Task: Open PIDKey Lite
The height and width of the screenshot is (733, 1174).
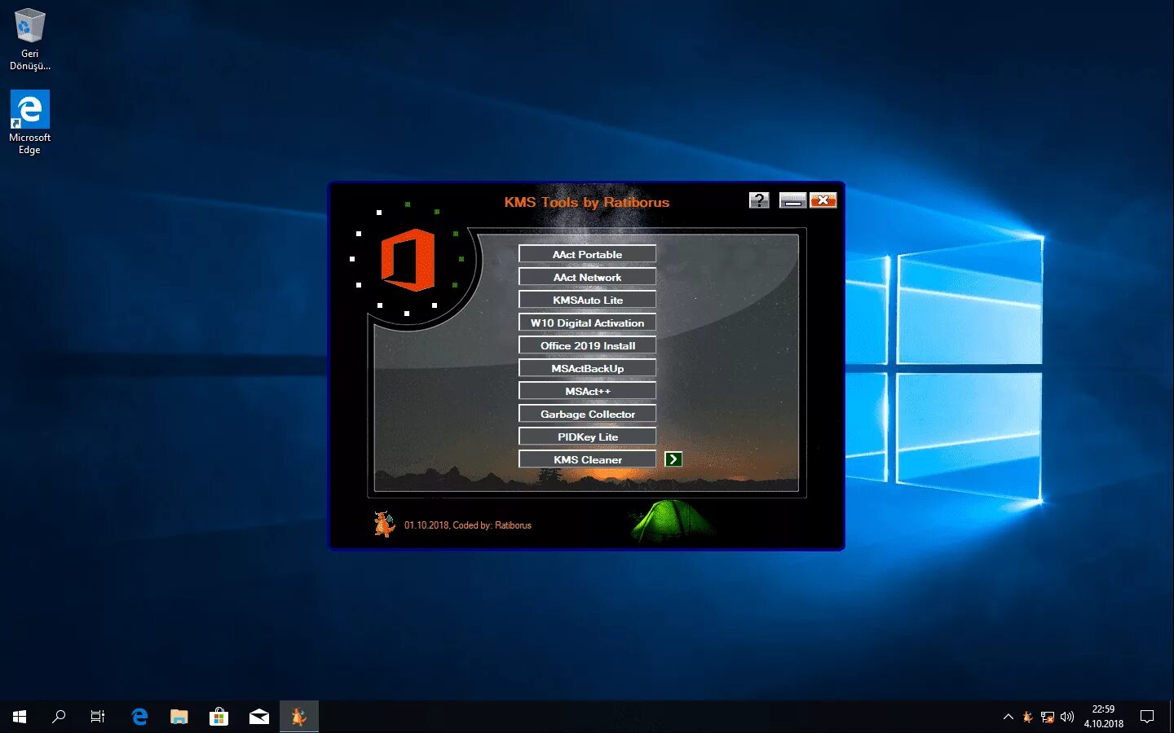Action: point(587,437)
